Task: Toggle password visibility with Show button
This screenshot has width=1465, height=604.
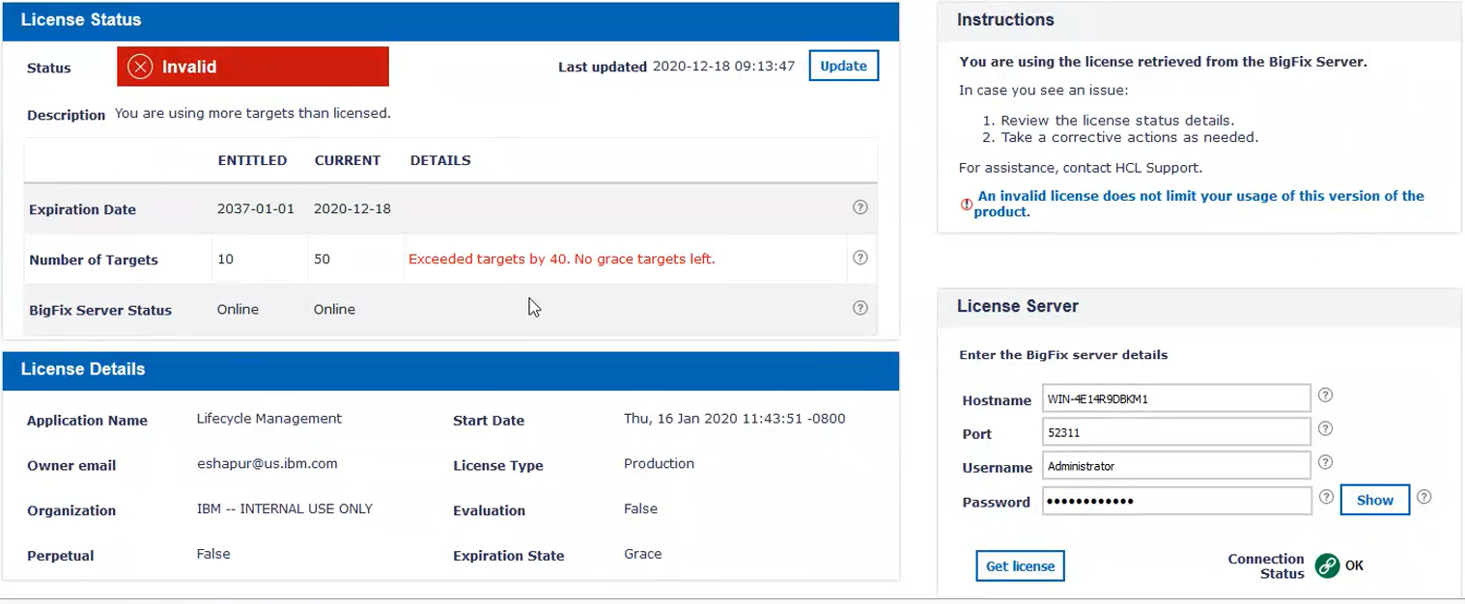Action: pos(1374,500)
